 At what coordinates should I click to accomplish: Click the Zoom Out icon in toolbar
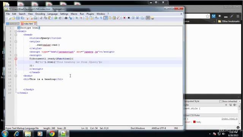pyautogui.click(x=81, y=18)
